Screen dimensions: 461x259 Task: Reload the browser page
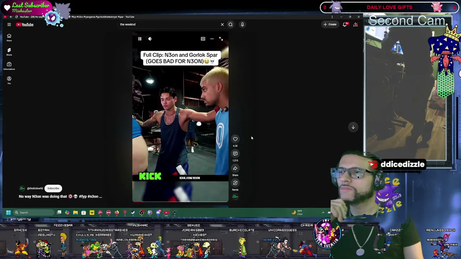[x=16, y=17]
